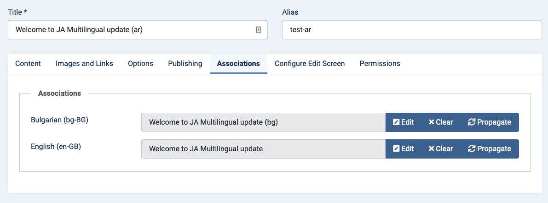548x203 pixels.
Task: Click the X icon on English Clear button
Action: click(431, 148)
